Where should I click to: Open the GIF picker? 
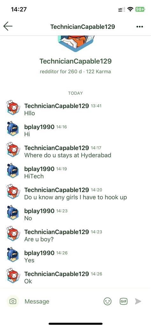pos(124,301)
